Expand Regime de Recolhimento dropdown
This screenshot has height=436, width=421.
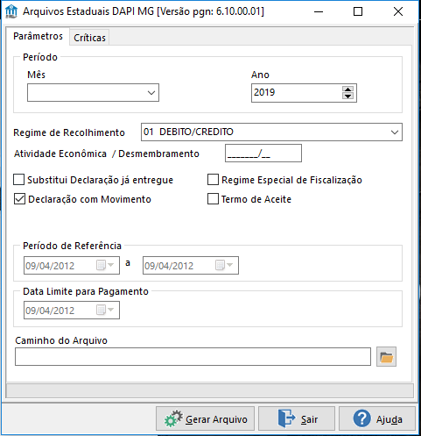click(x=395, y=132)
